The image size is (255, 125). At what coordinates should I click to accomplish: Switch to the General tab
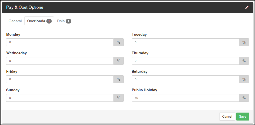(x=15, y=21)
